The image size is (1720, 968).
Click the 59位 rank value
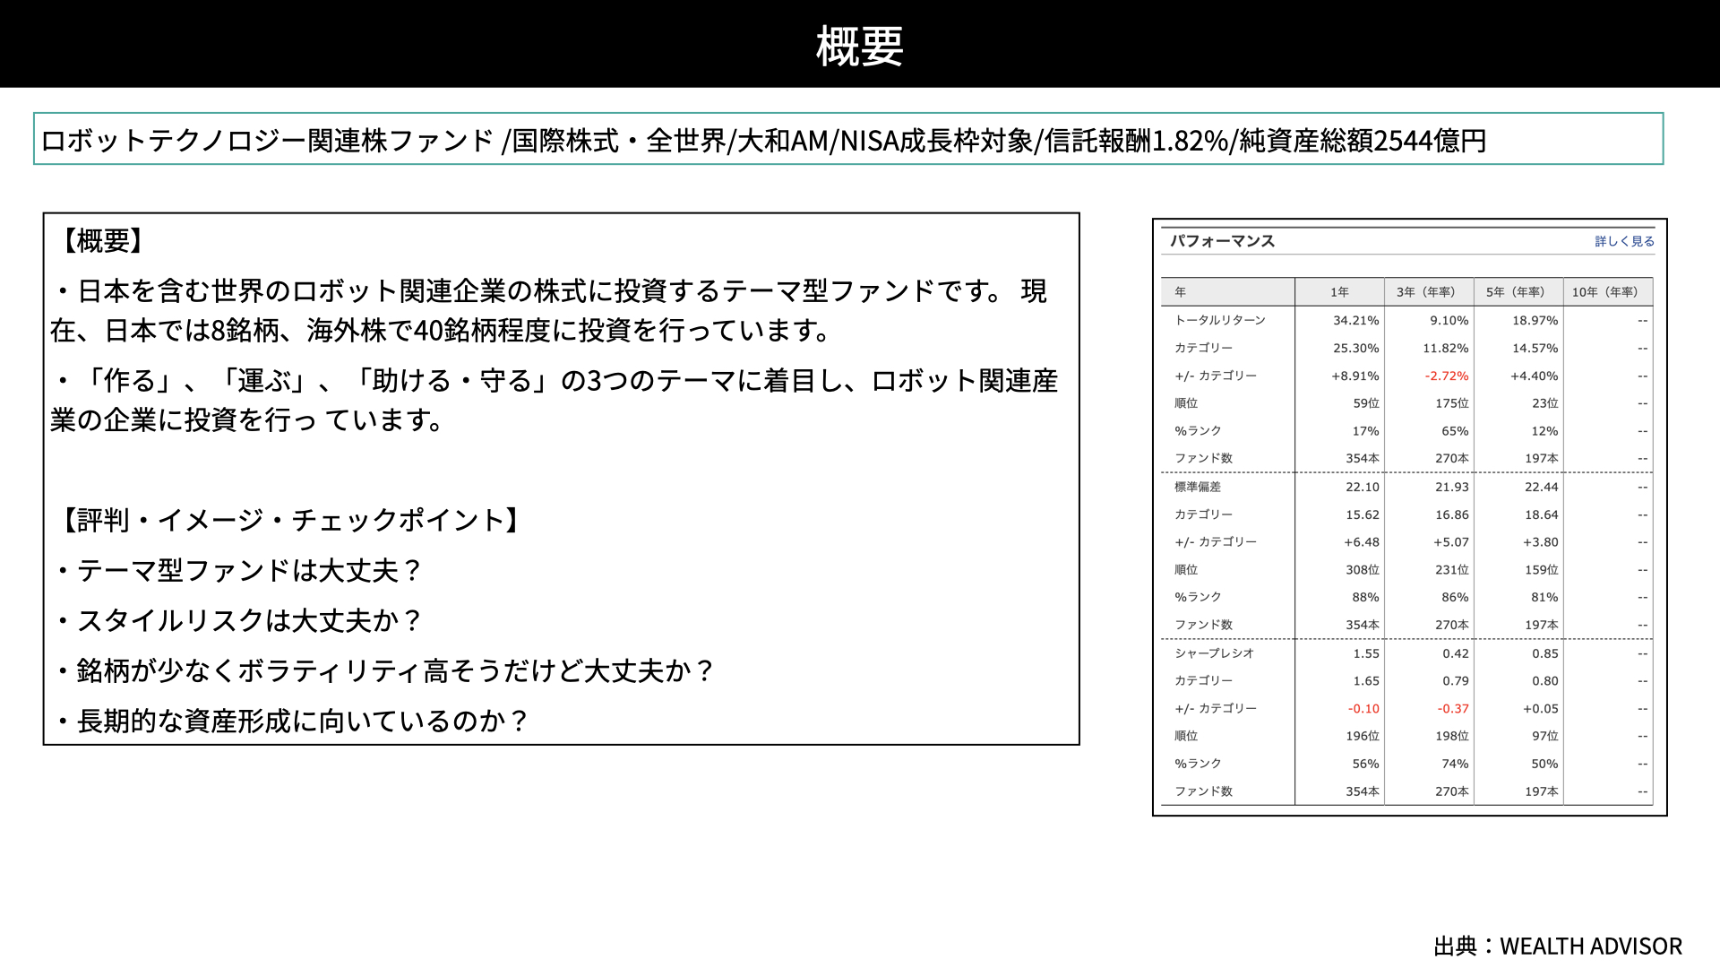[x=1366, y=403]
